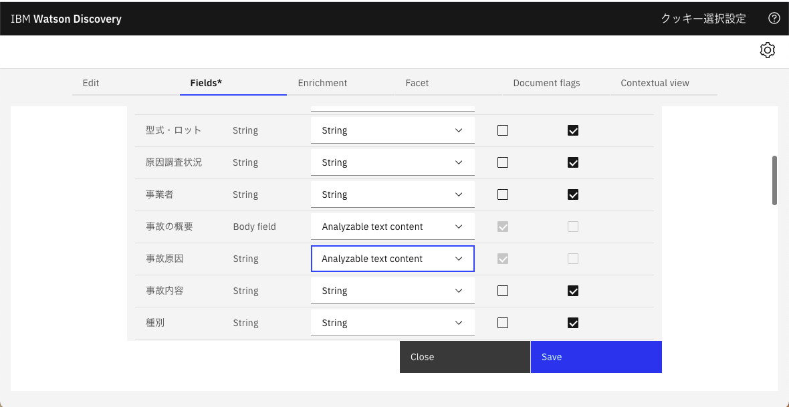Open the Facet tab
The width and height of the screenshot is (789, 407).
coord(417,83)
